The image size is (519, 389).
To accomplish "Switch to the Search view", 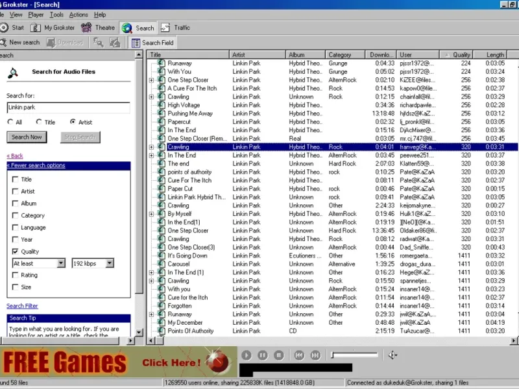I will [x=138, y=28].
